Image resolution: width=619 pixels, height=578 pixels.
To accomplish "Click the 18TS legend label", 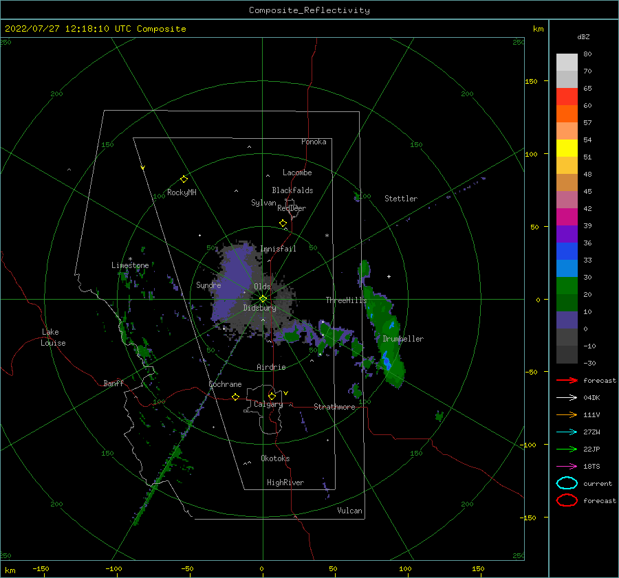I will pyautogui.click(x=591, y=467).
